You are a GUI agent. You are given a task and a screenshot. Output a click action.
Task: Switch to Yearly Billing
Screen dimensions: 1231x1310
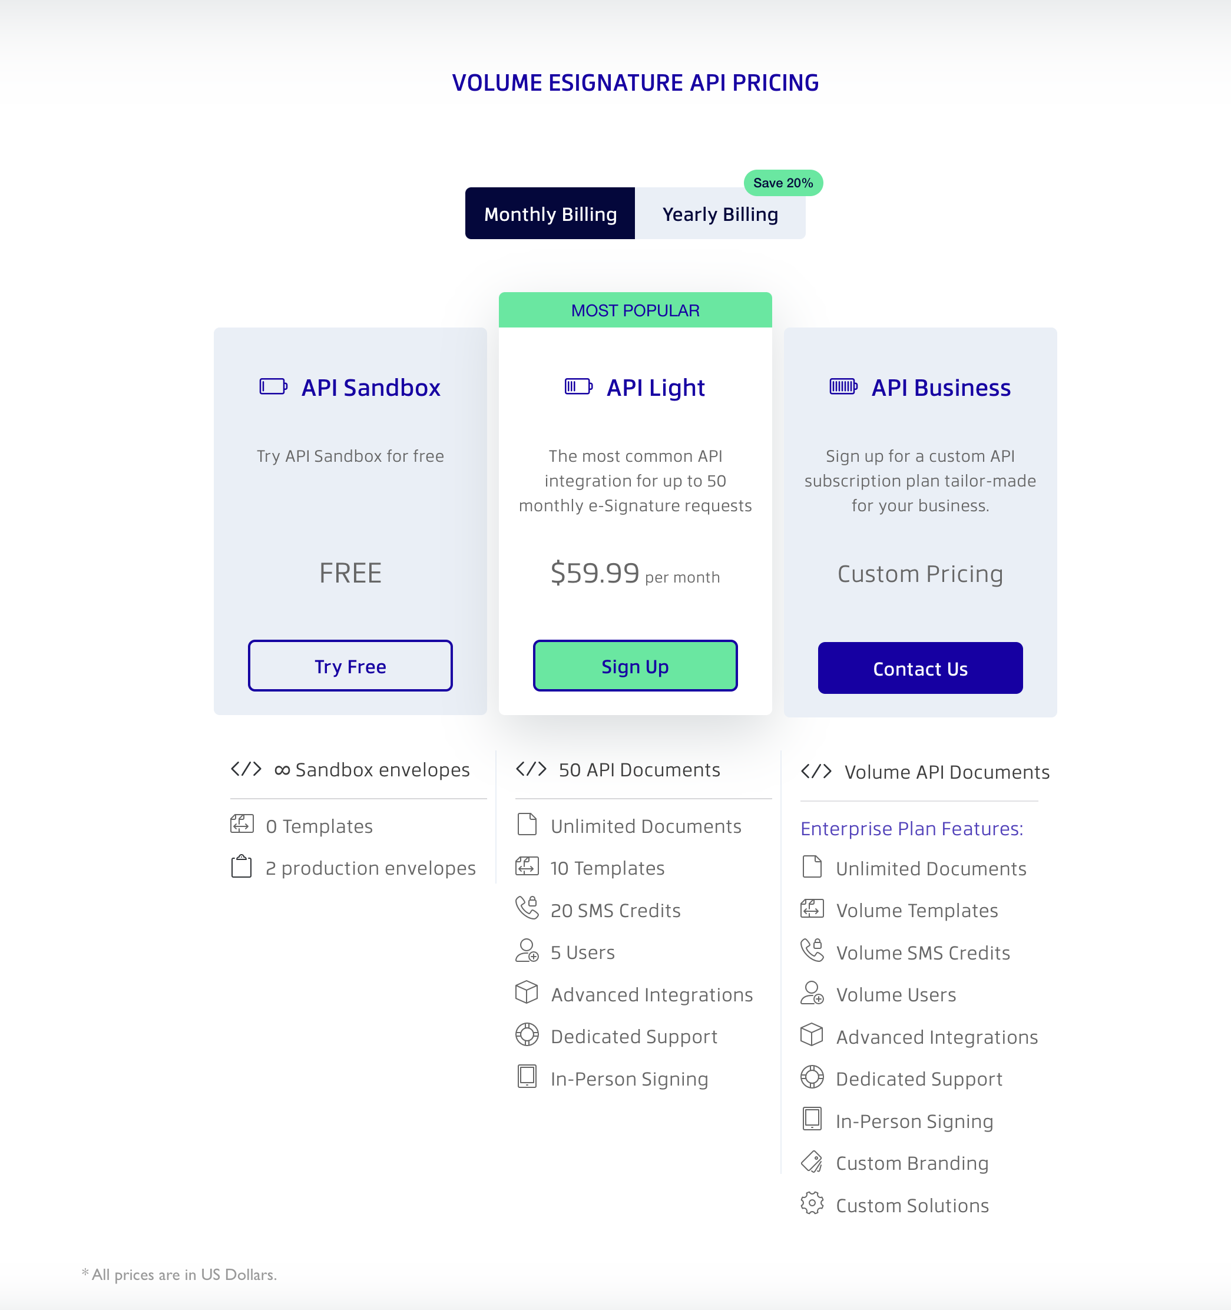pos(720,213)
